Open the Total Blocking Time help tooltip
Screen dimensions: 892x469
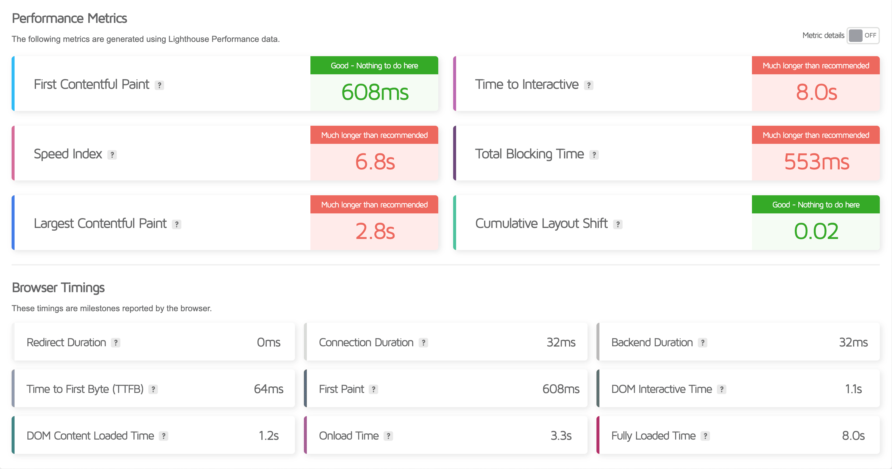point(593,155)
